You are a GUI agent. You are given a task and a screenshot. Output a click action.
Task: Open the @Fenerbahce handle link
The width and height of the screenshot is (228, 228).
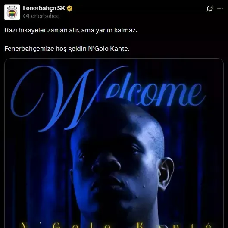41,16
